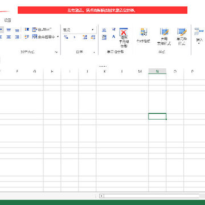Click the decrease decimal icon
Screen dimensions: 205x205
[93, 37]
